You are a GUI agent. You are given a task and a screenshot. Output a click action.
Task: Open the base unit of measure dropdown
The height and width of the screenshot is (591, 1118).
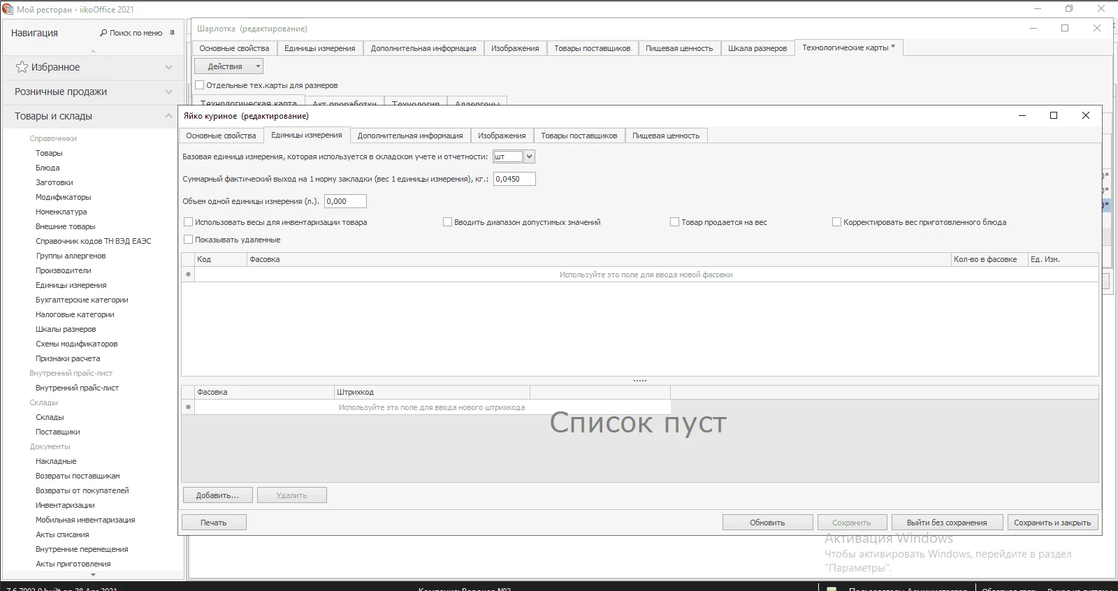[x=529, y=156]
